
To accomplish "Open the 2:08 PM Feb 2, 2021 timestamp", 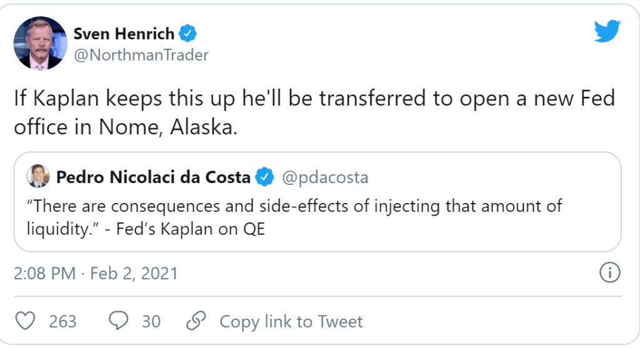I will [x=96, y=273].
